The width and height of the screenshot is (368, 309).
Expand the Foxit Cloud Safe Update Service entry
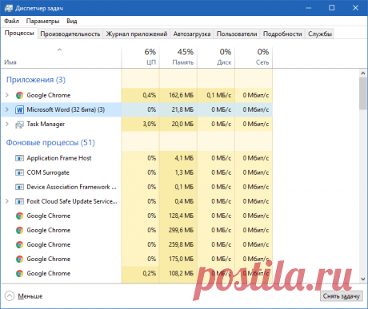point(7,201)
